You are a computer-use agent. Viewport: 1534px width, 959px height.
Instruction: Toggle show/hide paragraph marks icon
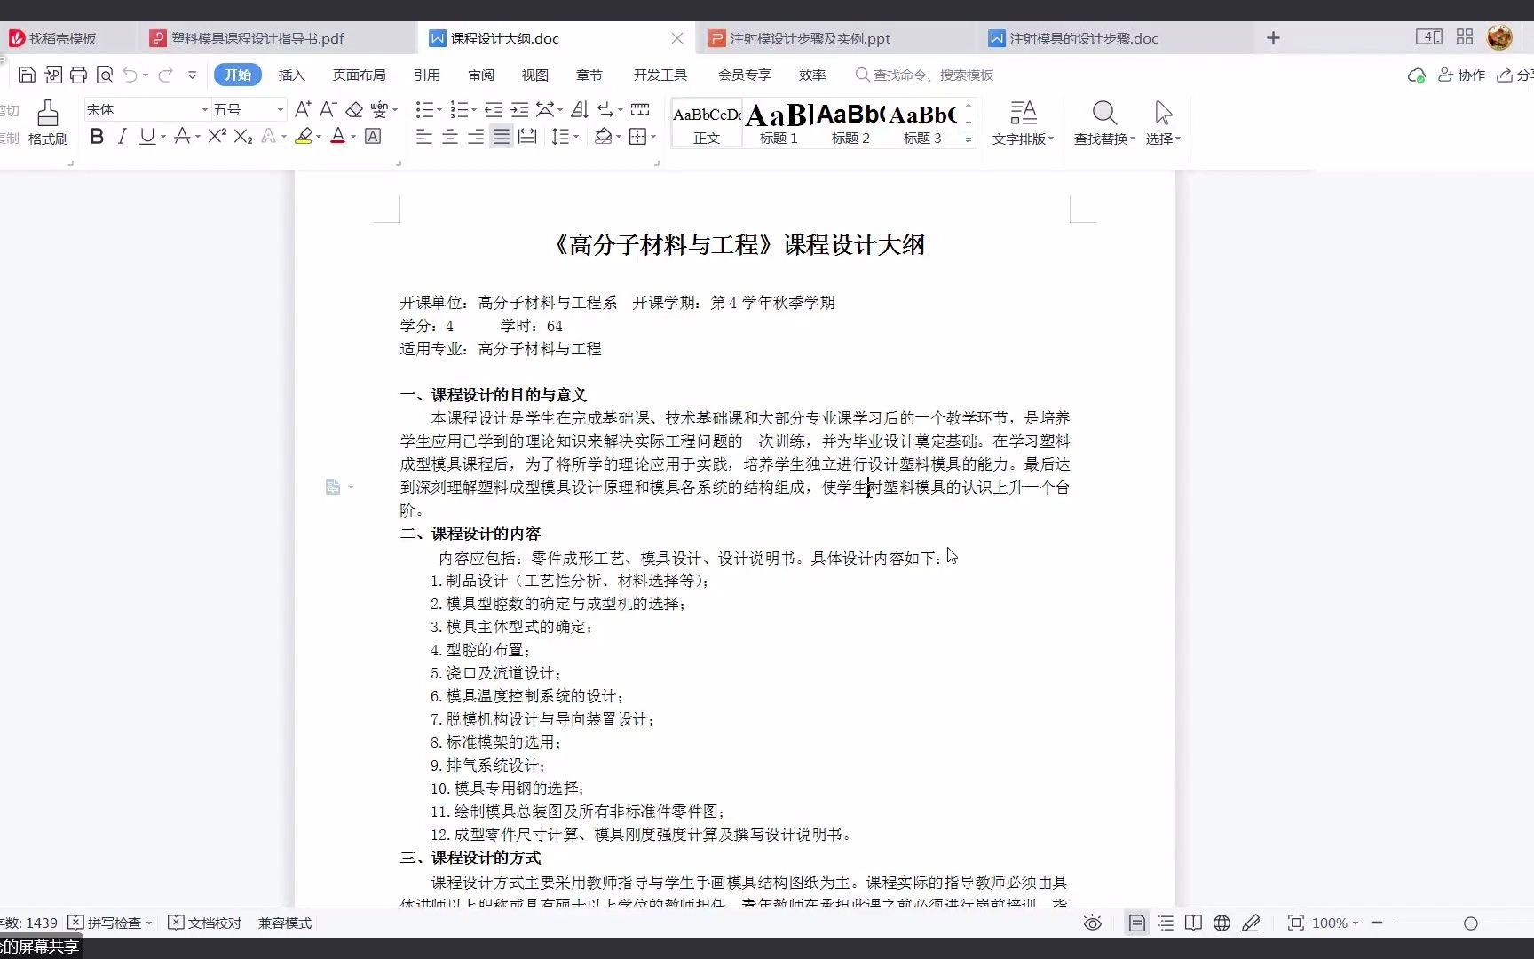(606, 109)
